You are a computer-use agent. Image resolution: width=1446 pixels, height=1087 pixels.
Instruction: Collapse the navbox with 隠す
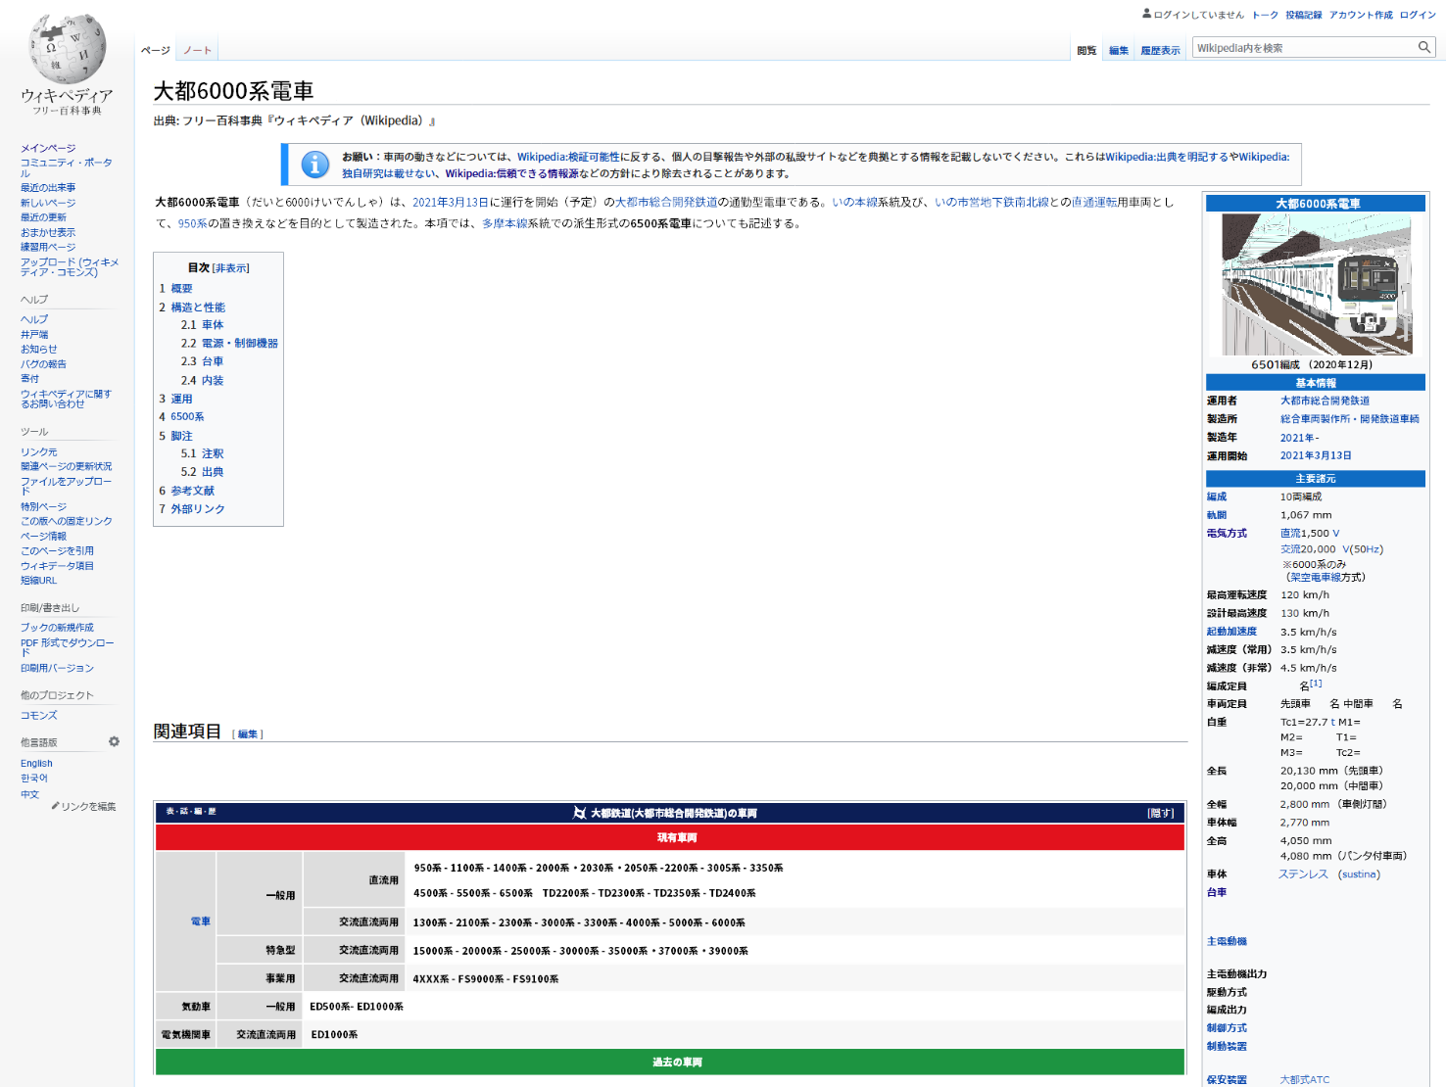(1160, 813)
